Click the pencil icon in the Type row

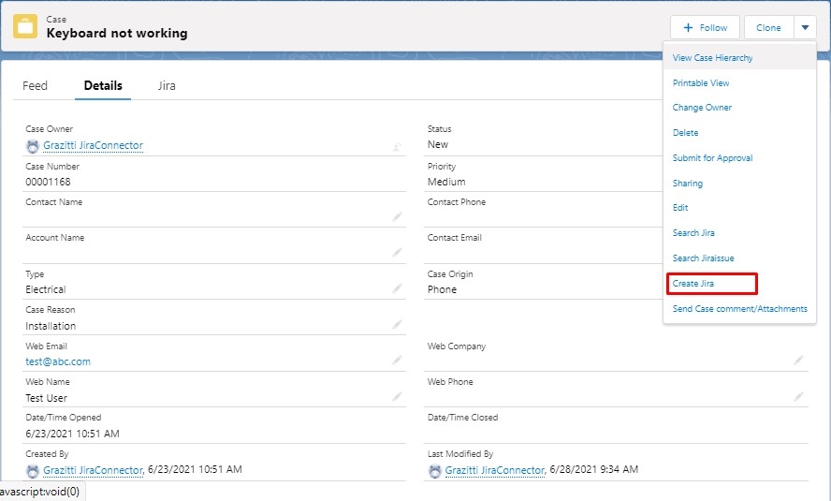tap(397, 288)
